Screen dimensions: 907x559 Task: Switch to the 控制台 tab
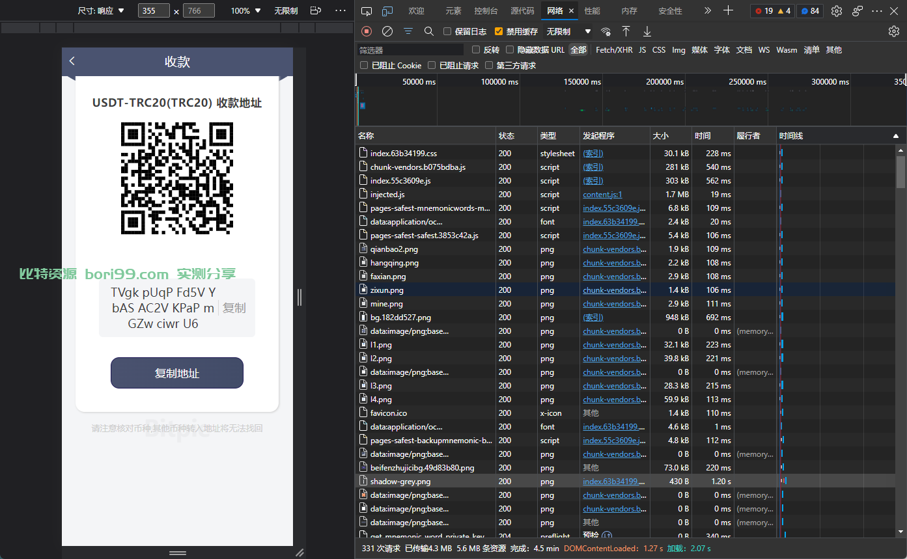486,11
